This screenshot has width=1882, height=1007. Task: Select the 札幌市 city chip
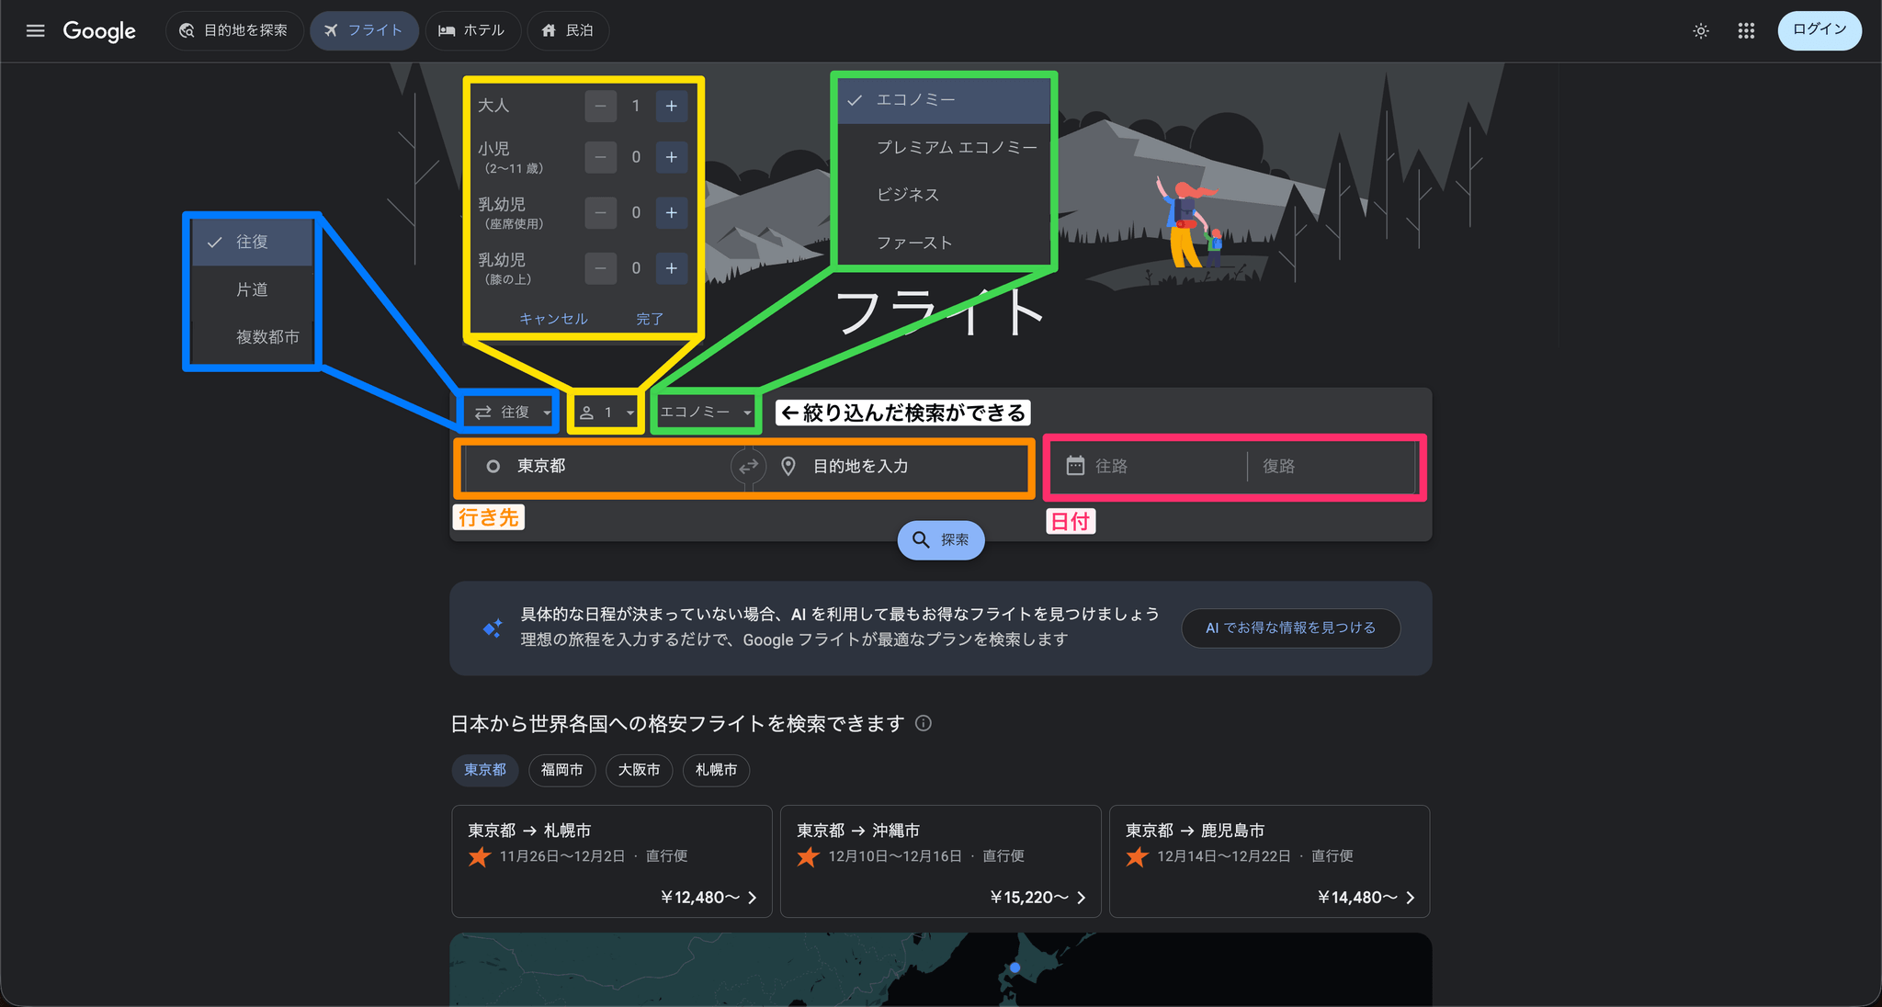coord(717,770)
